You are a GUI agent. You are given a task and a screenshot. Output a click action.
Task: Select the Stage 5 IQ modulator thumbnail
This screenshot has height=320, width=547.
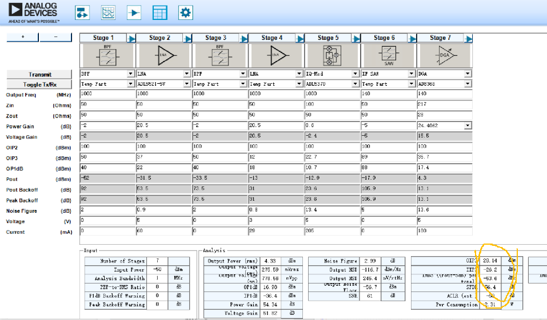pos(333,55)
